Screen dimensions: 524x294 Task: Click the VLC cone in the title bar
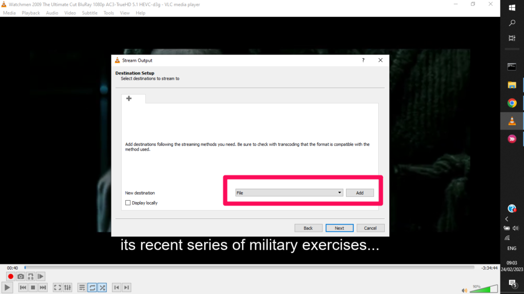pos(4,4)
